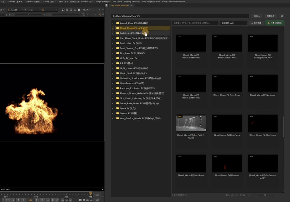Jump to the first frame

tap(7, 200)
